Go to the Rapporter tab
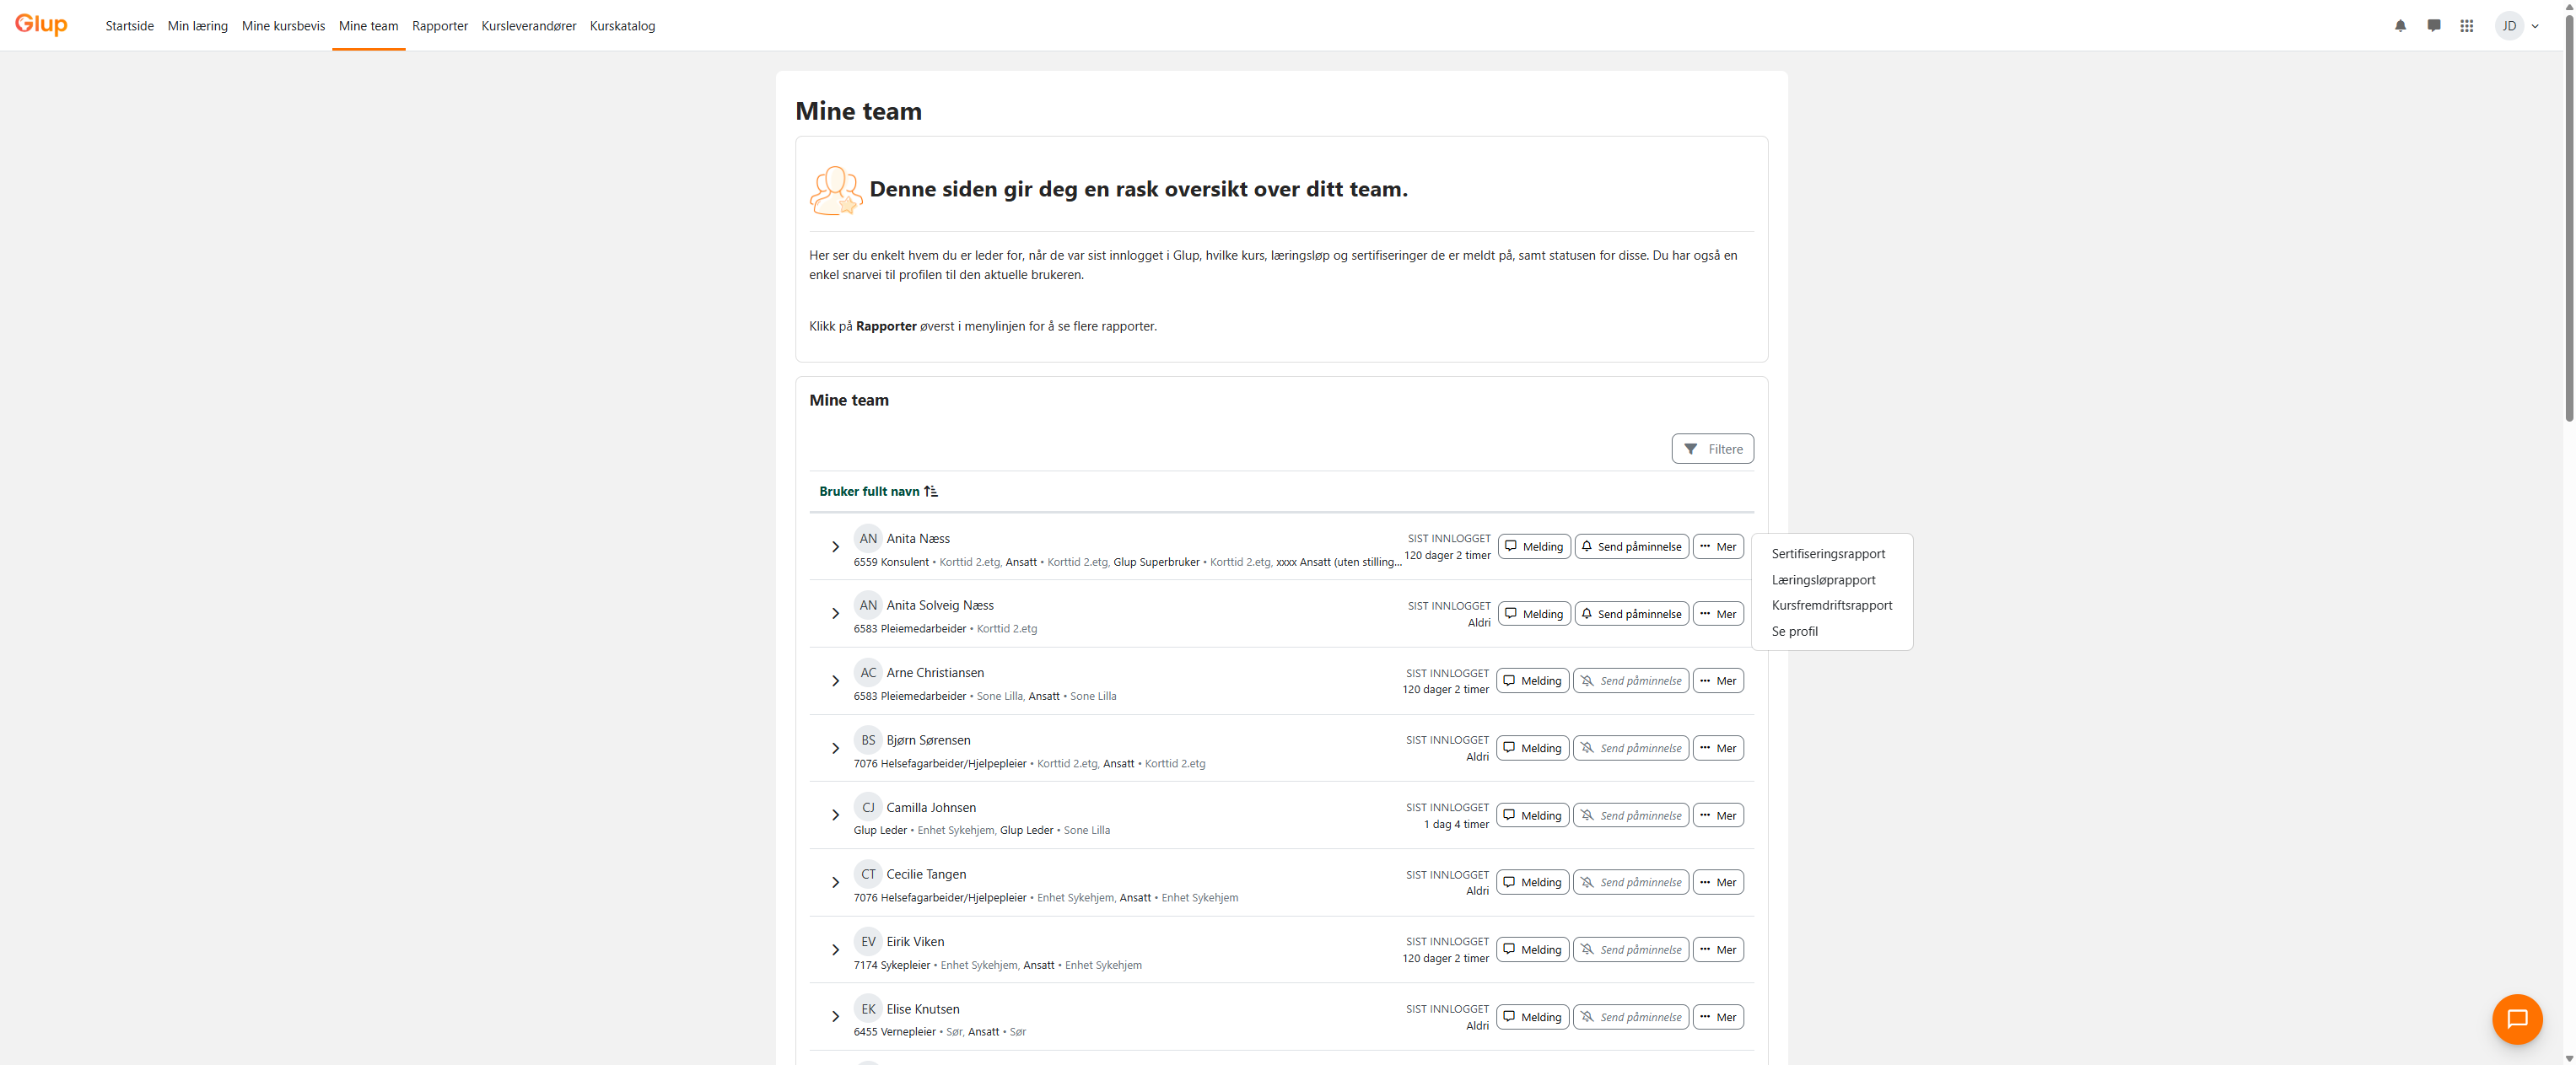This screenshot has height=1065, width=2576. (x=440, y=26)
